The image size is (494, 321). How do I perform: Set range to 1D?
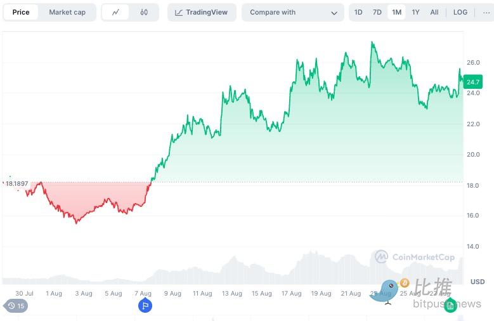[x=358, y=12]
